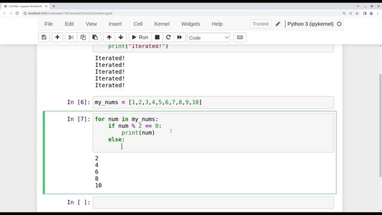The image size is (382, 215).
Task: Click the browser address bar URL
Action: point(70,13)
